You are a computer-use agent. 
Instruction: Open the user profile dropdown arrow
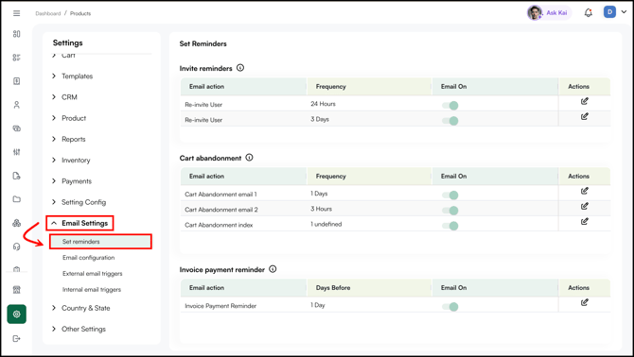click(x=624, y=12)
